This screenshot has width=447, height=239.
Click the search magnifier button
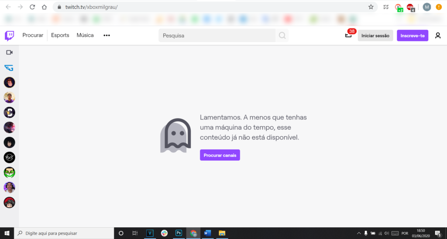tap(282, 36)
